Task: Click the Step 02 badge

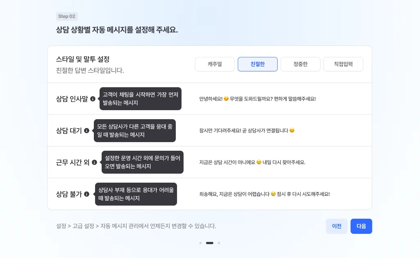Action: pos(66,16)
